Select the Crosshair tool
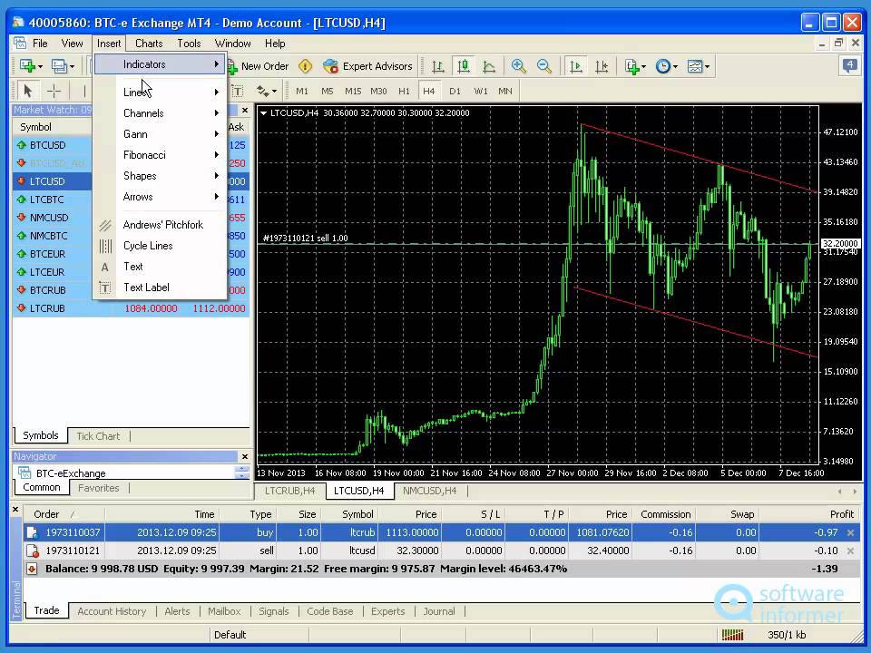The width and height of the screenshot is (871, 653). (x=54, y=91)
